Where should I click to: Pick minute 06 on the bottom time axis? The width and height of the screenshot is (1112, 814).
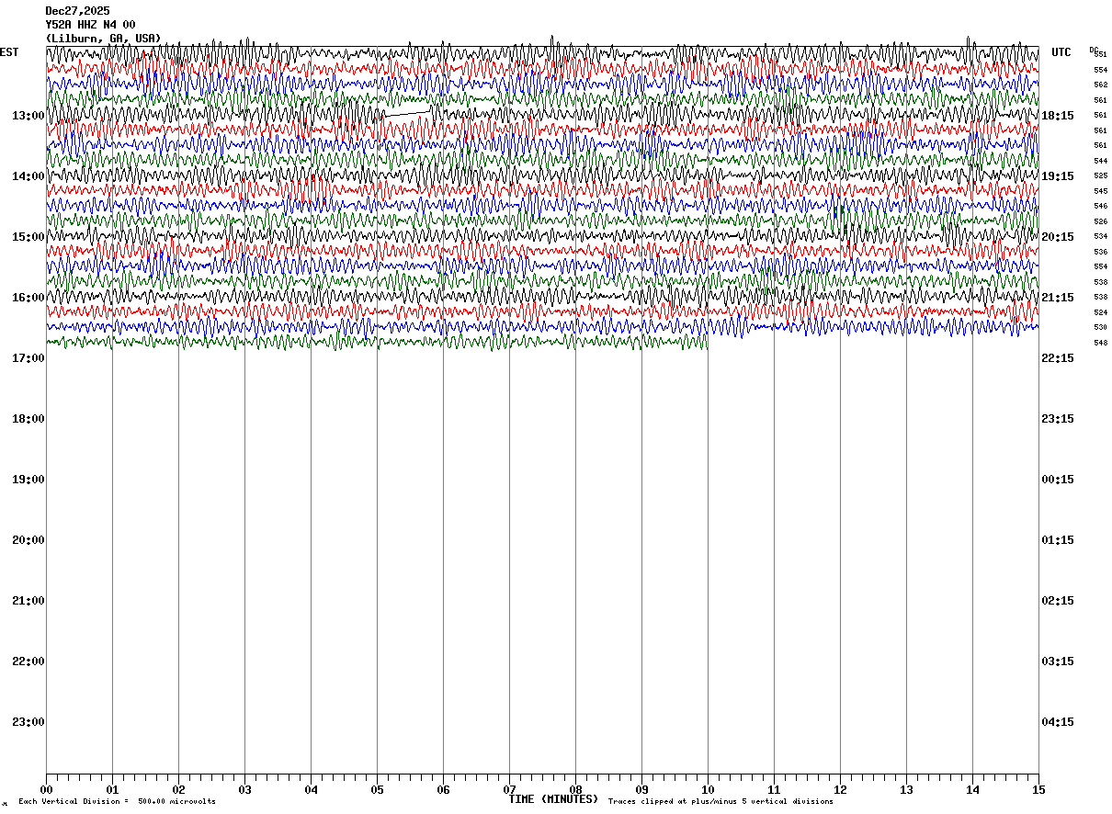443,789
